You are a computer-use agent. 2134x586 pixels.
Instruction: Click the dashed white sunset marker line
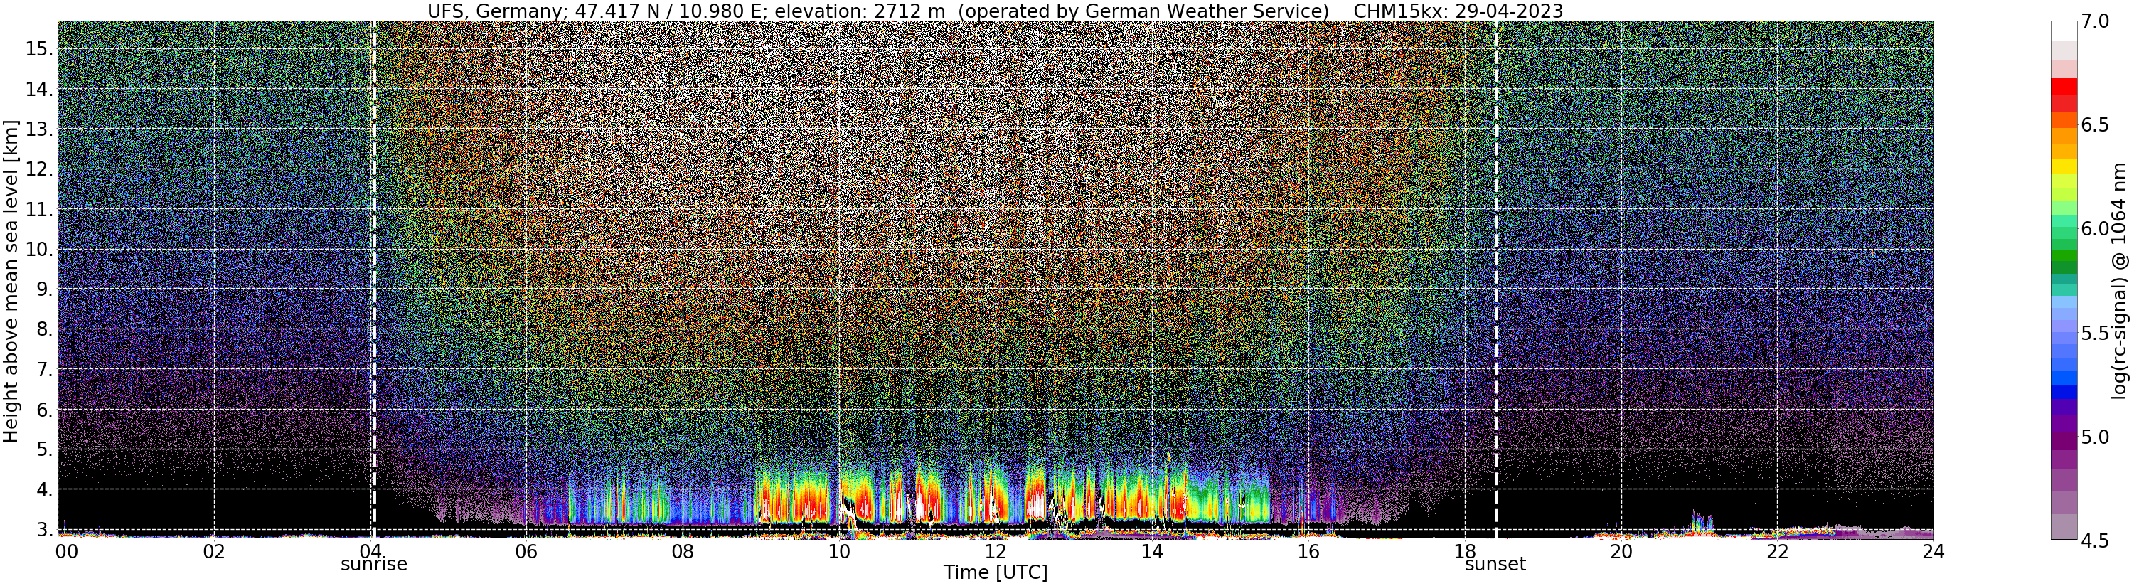click(x=1496, y=280)
